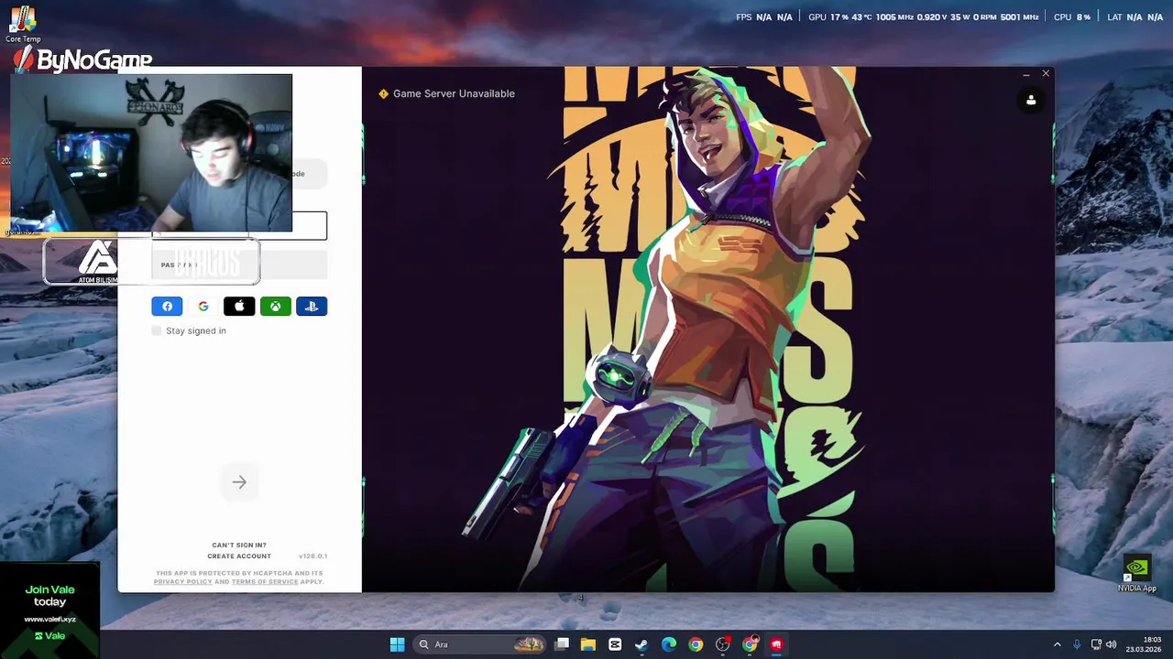Sign in with Xbox icon
Screen dimensions: 1173x659
click(275, 307)
